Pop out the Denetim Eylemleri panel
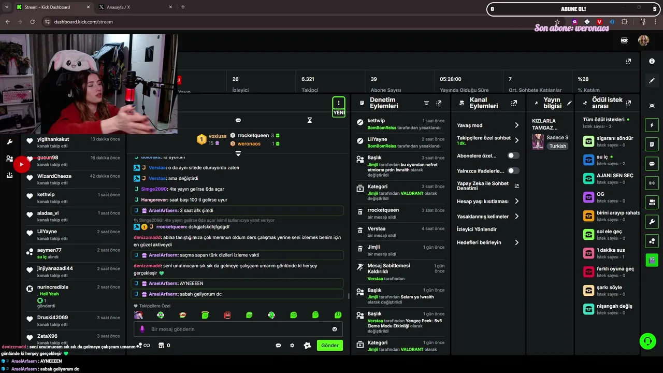This screenshot has height=373, width=663. (x=439, y=103)
